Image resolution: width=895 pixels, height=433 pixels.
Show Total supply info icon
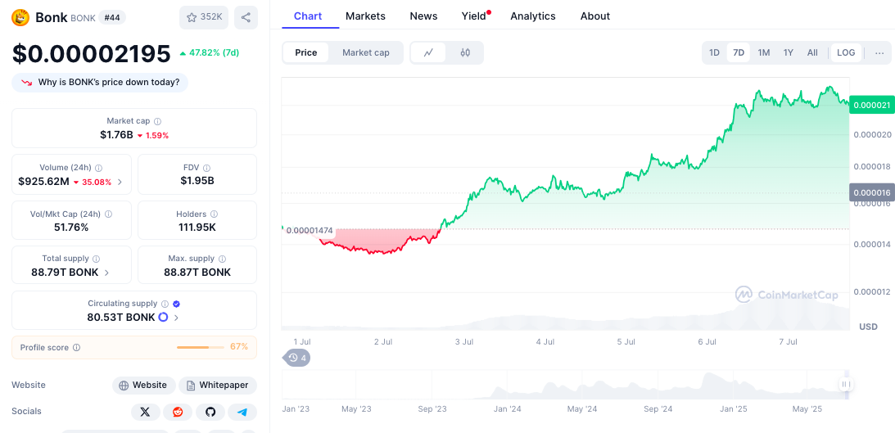pyautogui.click(x=97, y=259)
